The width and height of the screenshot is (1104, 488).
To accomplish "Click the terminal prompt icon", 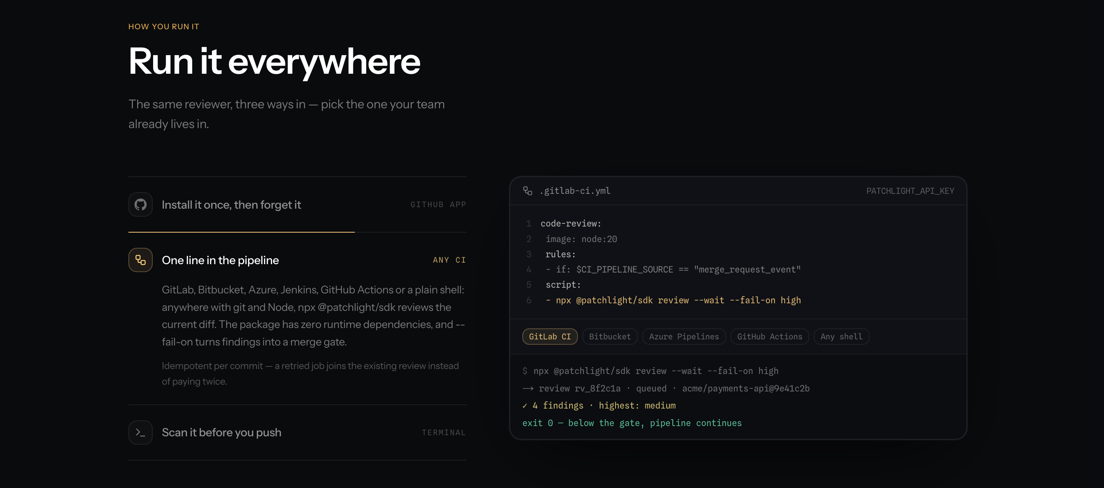I will click(x=141, y=432).
